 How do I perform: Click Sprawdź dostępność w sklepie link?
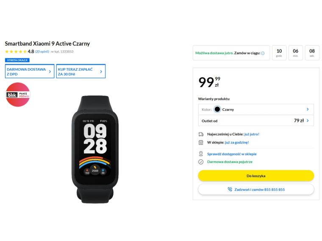232,154
